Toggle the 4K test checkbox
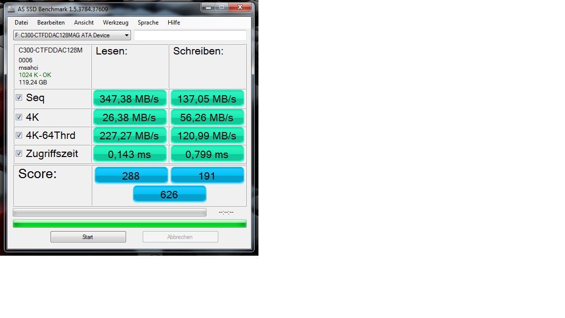The width and height of the screenshot is (565, 318). pos(19,117)
